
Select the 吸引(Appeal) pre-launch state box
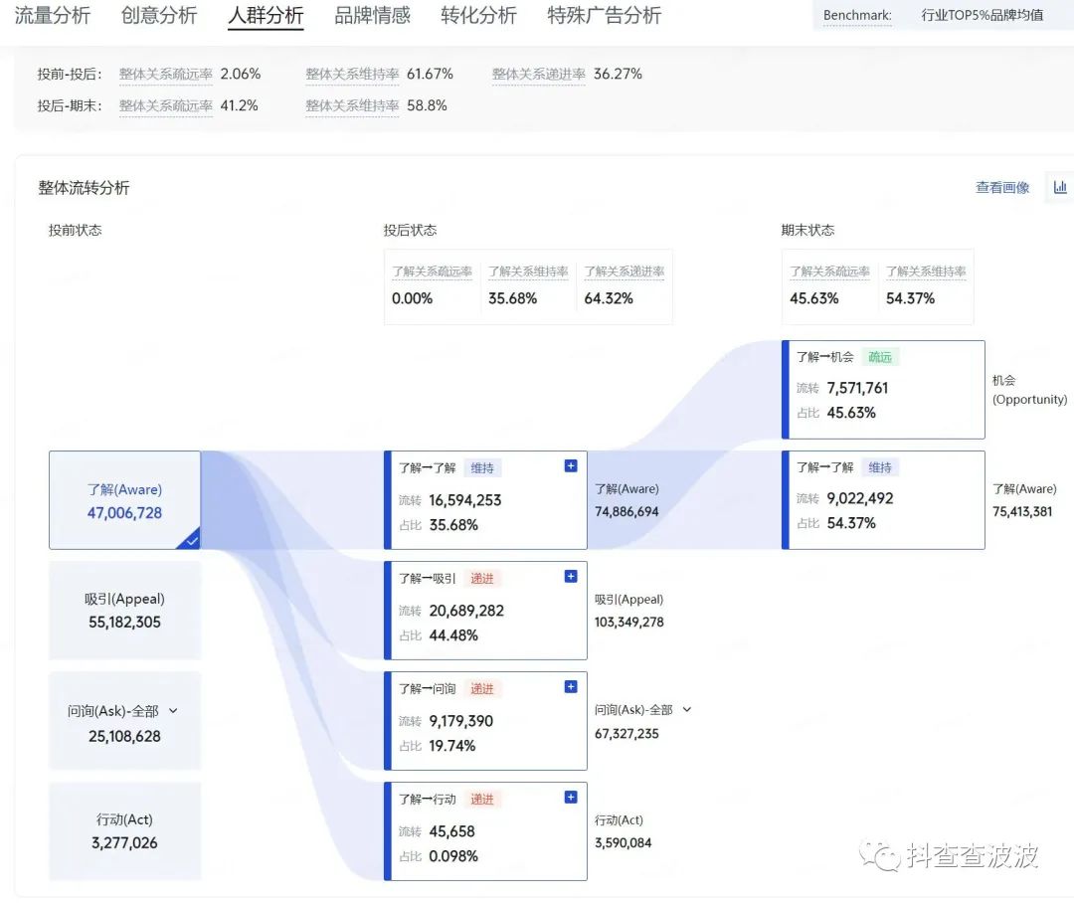tap(124, 611)
